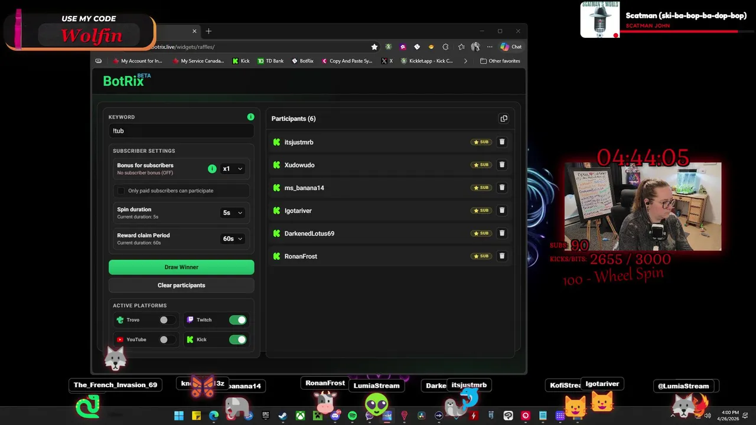Click favorite star in address bar

coord(374,47)
